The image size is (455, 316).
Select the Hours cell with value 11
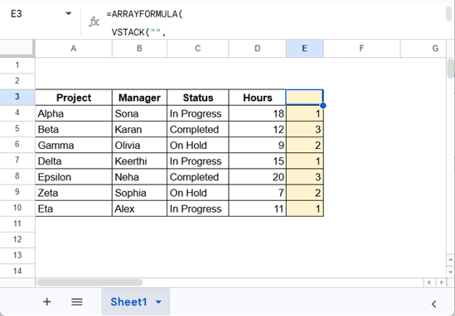(x=258, y=208)
